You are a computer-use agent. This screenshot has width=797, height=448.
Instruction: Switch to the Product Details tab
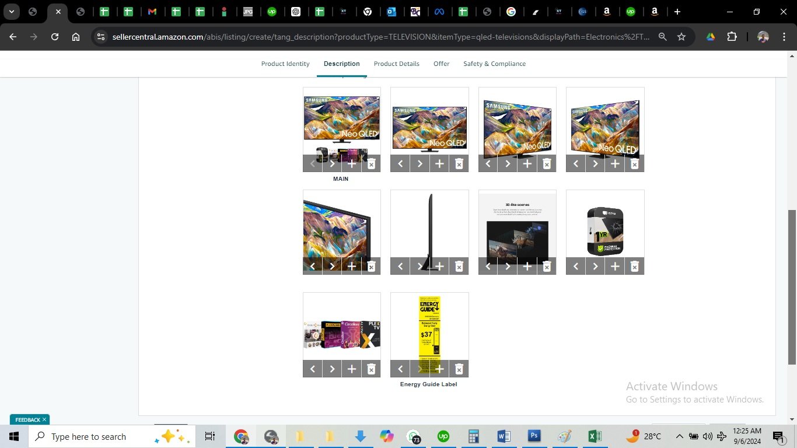coord(396,64)
